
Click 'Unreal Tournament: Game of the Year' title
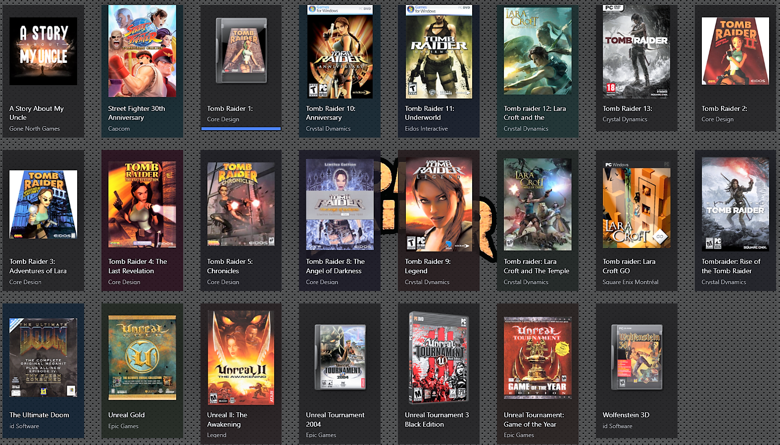coord(534,420)
